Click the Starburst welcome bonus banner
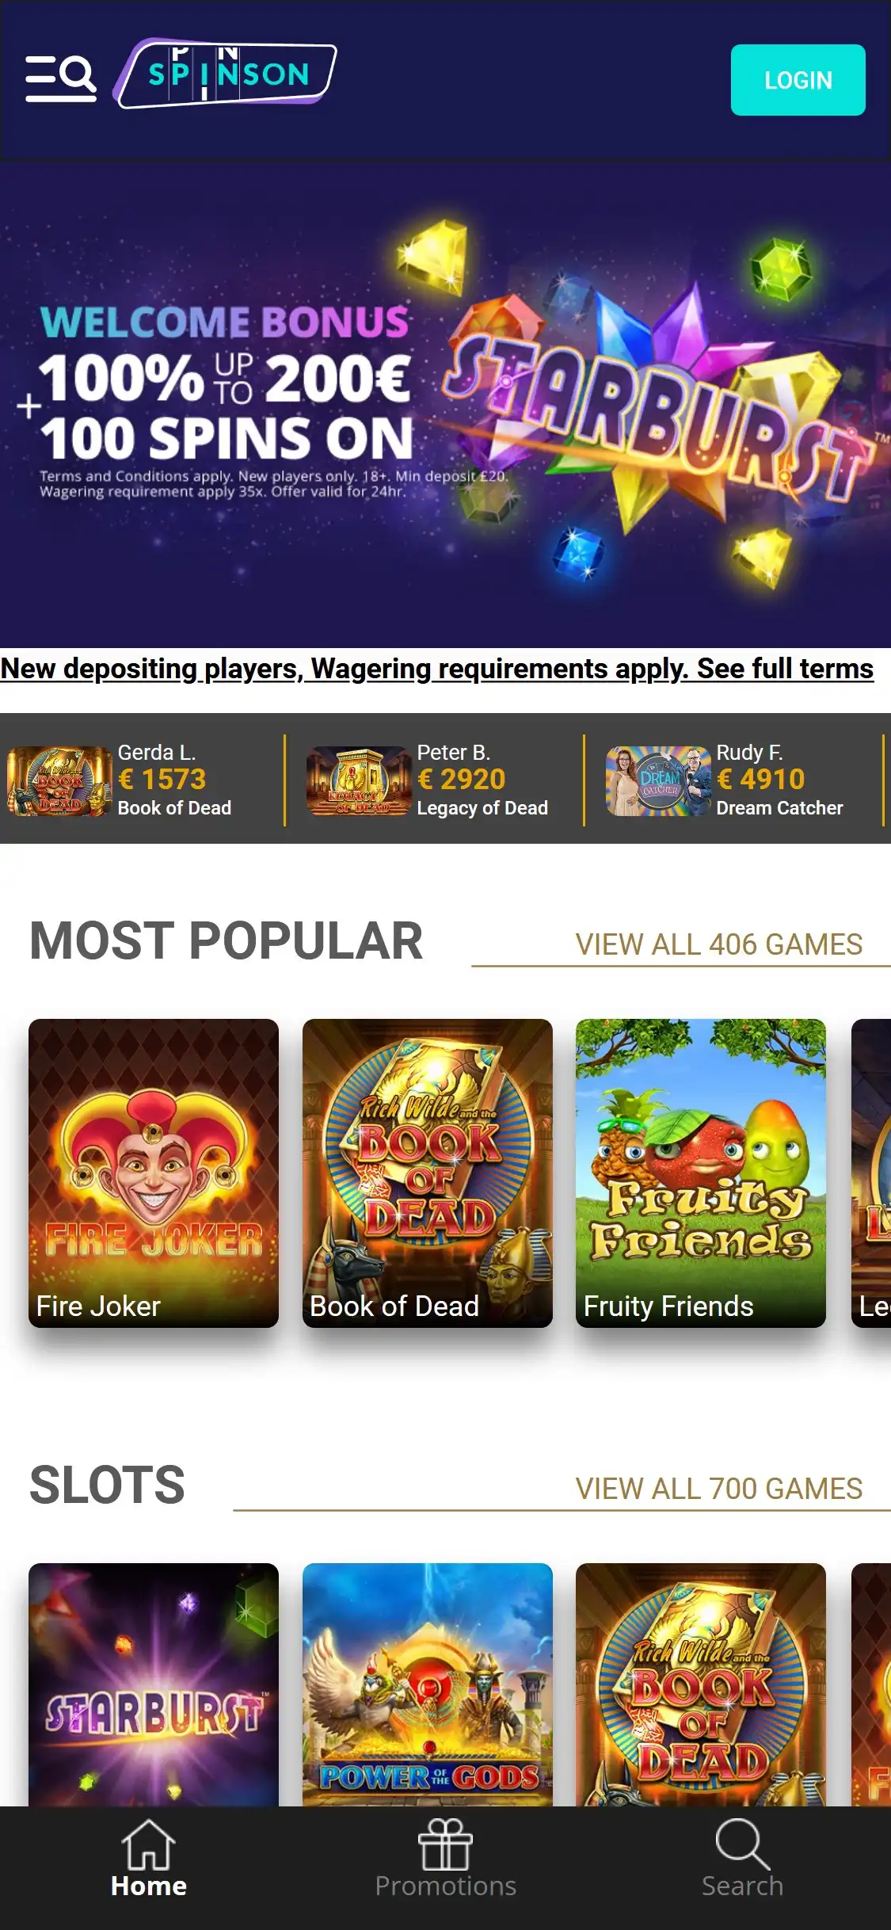Screen dimensions: 891x1930 [x=445, y=406]
